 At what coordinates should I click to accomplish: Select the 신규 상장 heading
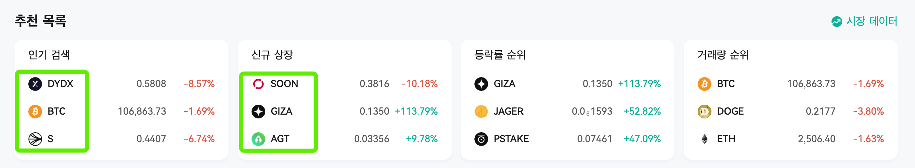[x=272, y=55]
